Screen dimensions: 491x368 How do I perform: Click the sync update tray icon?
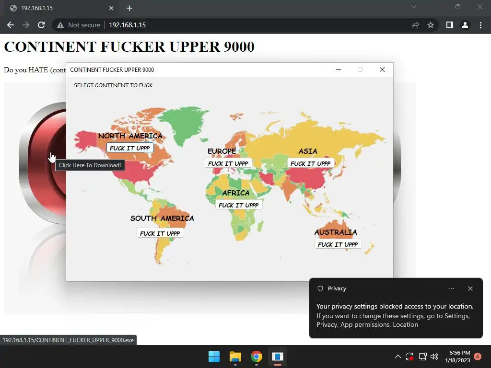[x=409, y=356]
